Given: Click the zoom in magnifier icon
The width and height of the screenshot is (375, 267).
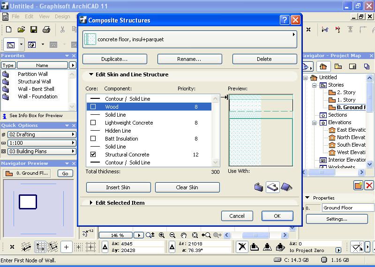Looking at the screenshot, I should coord(162,235).
